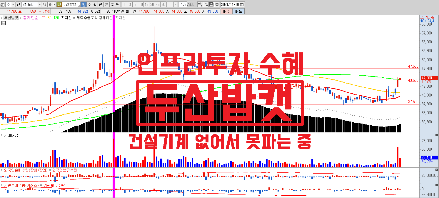Click the date field 2021/11/10

click(x=230, y=4)
